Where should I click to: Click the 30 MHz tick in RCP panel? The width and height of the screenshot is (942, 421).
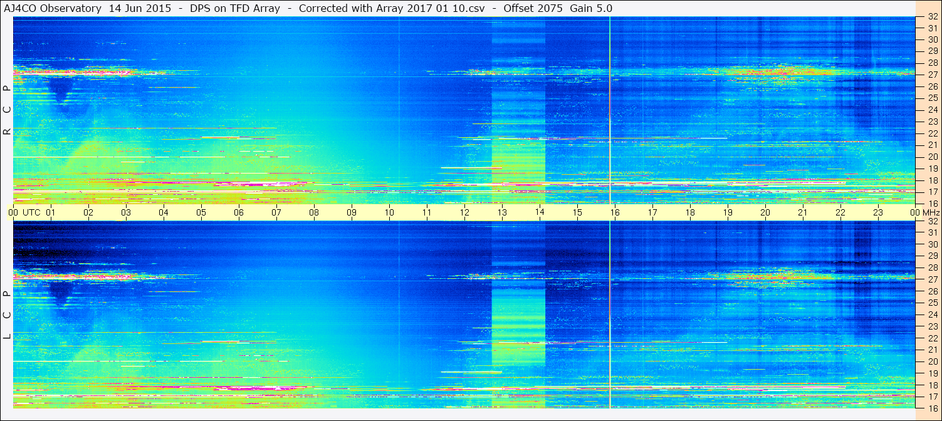932,39
